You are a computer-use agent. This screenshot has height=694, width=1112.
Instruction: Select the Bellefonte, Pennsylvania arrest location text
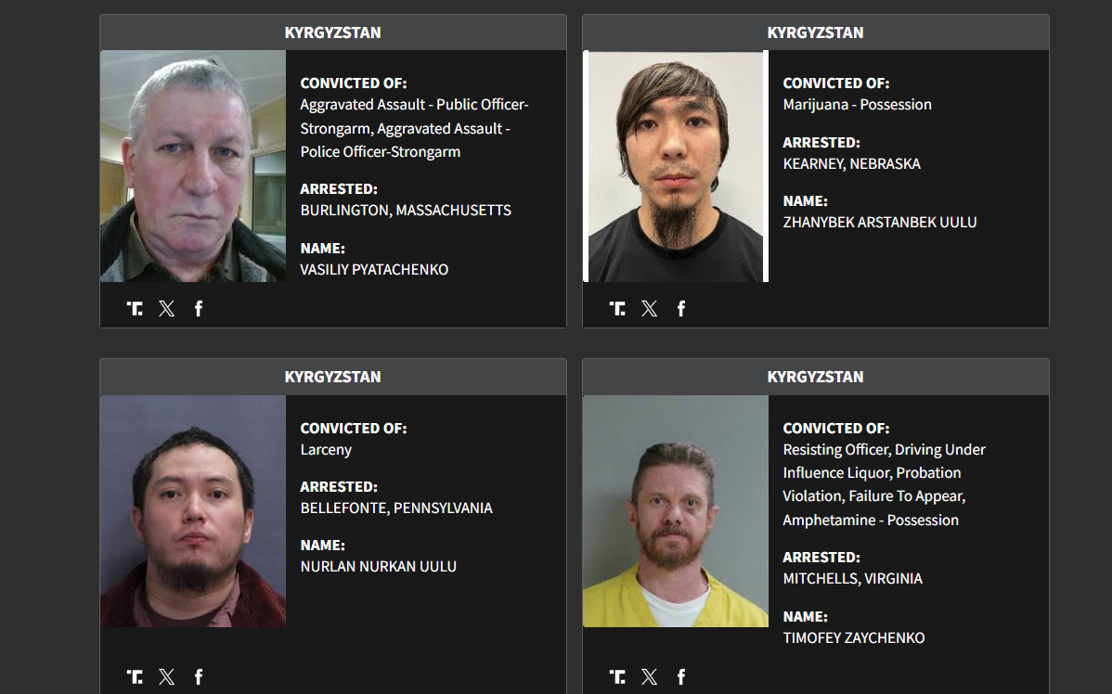[x=396, y=508]
